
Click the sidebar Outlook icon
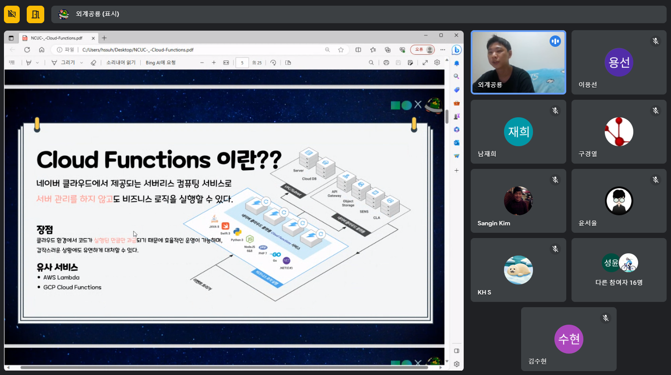pos(457,143)
